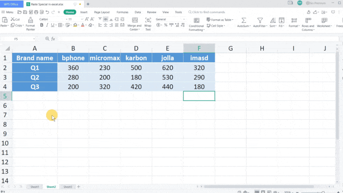Viewport: 343px width, 193px height.
Task: Click the Paste clipboard icon
Action: (x=5, y=20)
